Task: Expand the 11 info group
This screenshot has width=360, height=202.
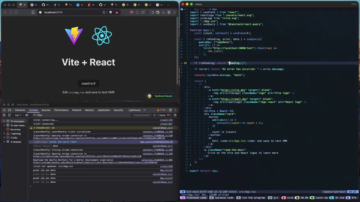Action: pos(4,138)
